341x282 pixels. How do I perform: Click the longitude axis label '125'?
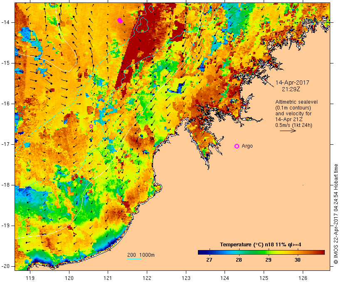264,278
